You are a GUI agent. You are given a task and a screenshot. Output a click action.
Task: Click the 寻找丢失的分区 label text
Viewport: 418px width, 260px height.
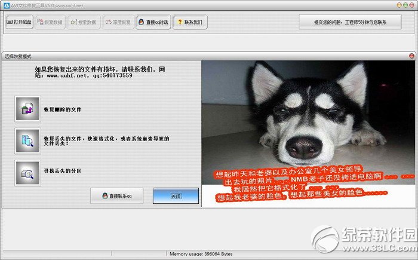coord(62,171)
